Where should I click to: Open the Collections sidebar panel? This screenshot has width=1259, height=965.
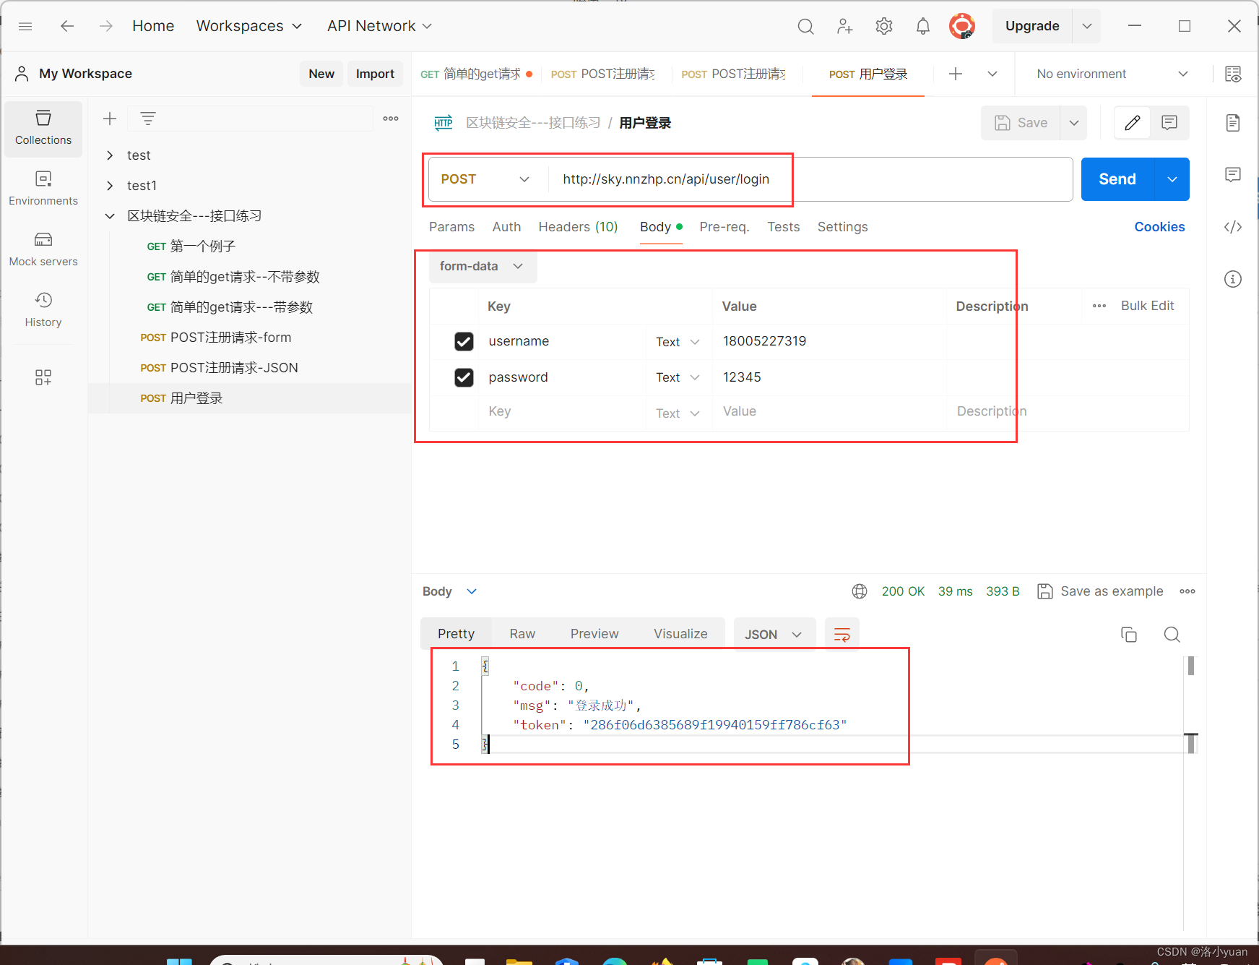coord(43,128)
